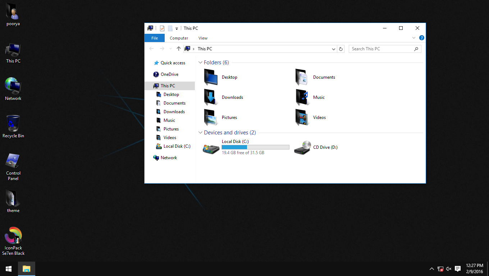Unmute the system volume in the tray
The height and width of the screenshot is (276, 489).
coord(449,268)
